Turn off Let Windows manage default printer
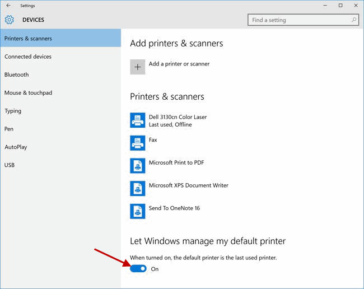Screen dimensions: 364x289 coord(138,269)
